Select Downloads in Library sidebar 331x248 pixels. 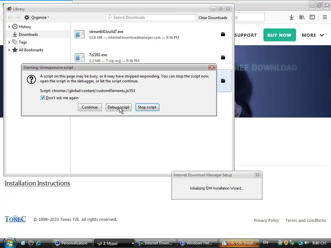28,34
